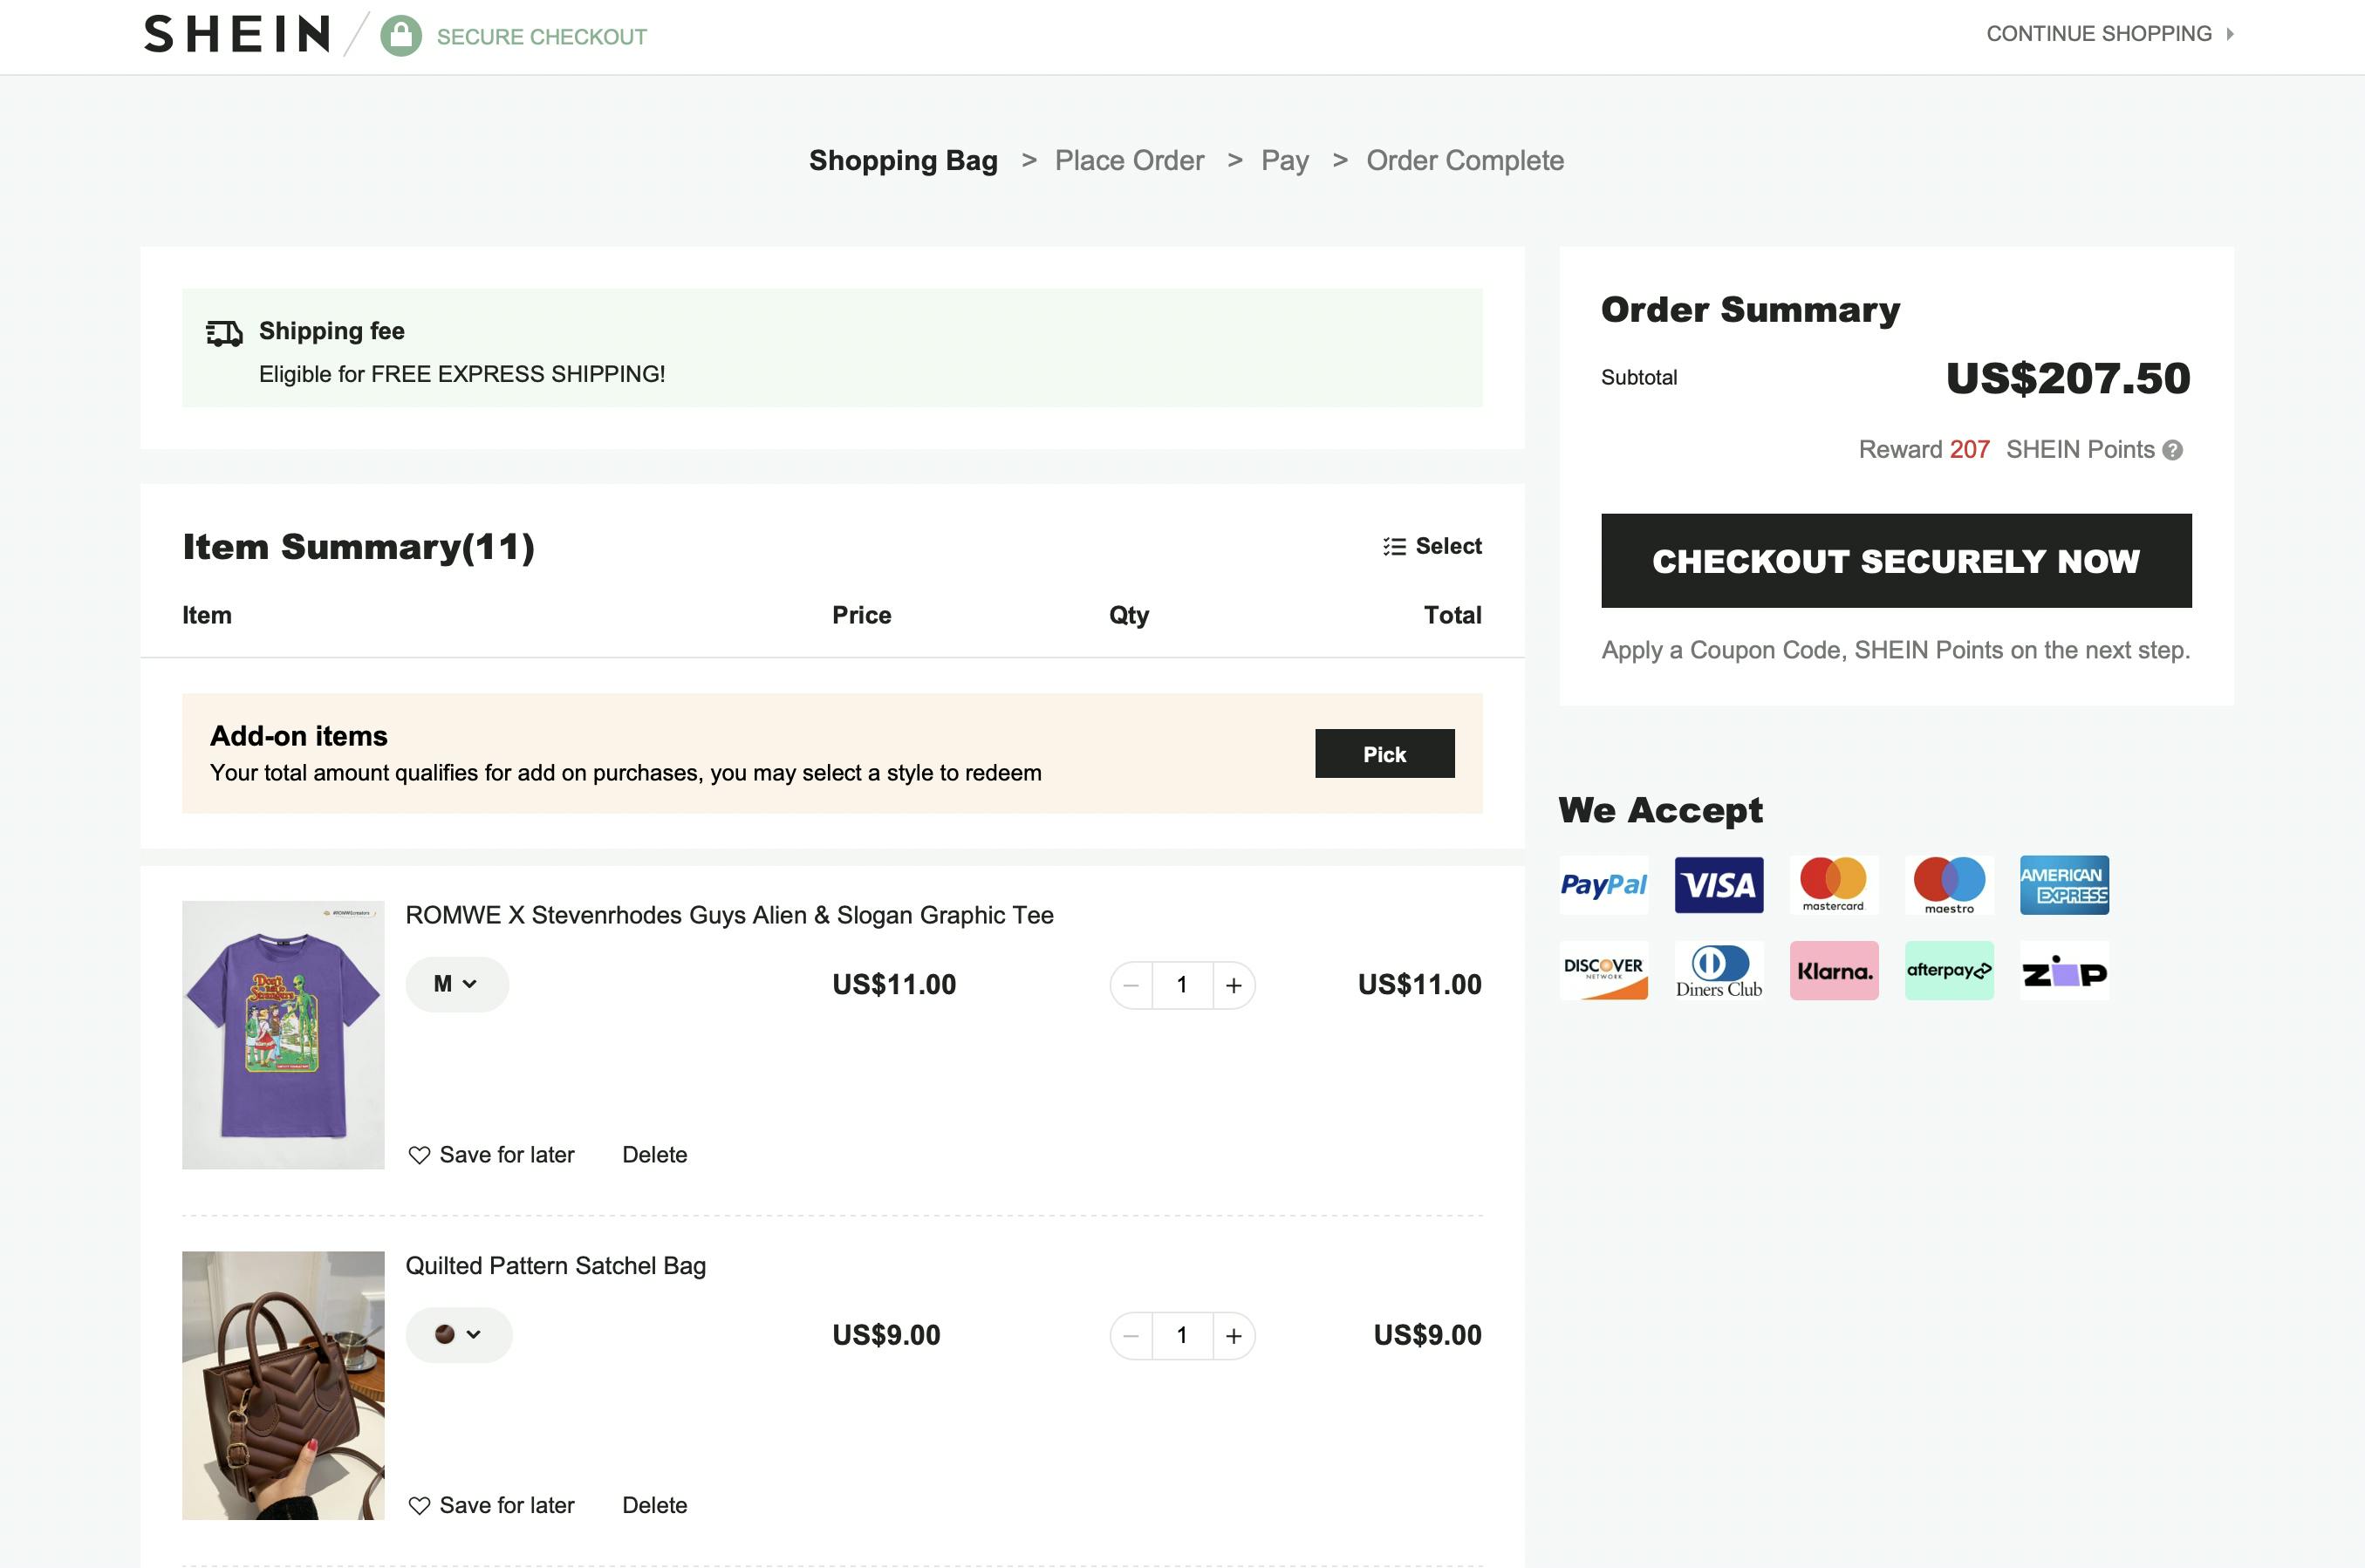Click the Visa payment icon
Screen dimensions: 2365x1568
pyautogui.click(x=1719, y=883)
